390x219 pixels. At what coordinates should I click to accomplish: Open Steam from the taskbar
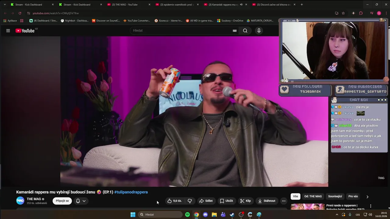232,214
